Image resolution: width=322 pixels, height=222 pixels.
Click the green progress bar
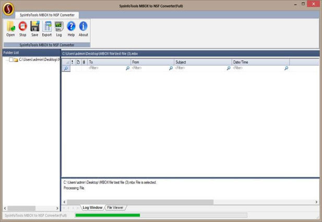108,215
